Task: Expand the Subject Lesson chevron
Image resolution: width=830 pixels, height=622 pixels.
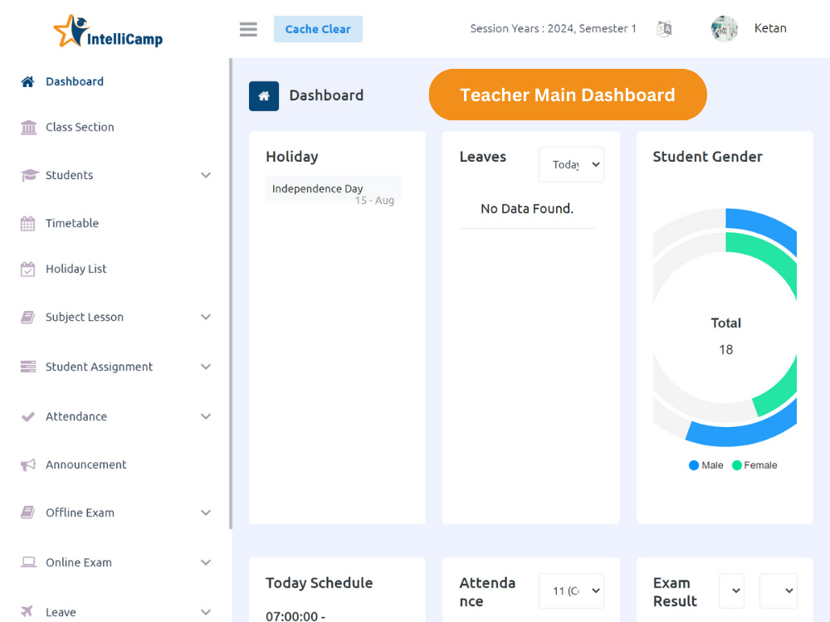Action: coord(206,317)
